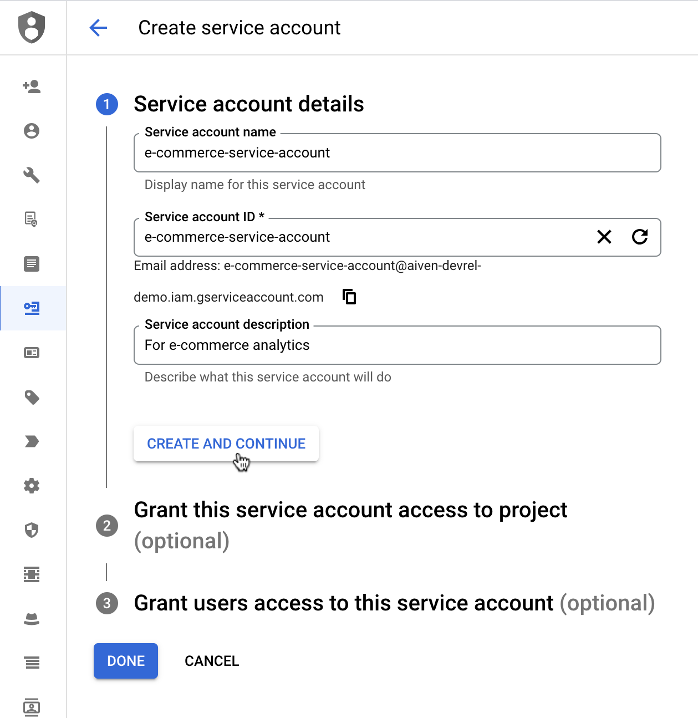Screen dimensions: 698x718
Task: Click CREATE AND CONTINUE
Action: 226,444
